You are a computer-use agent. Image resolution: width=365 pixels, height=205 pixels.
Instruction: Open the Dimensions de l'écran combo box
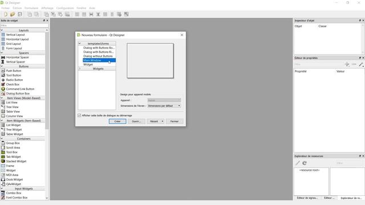click(x=164, y=106)
